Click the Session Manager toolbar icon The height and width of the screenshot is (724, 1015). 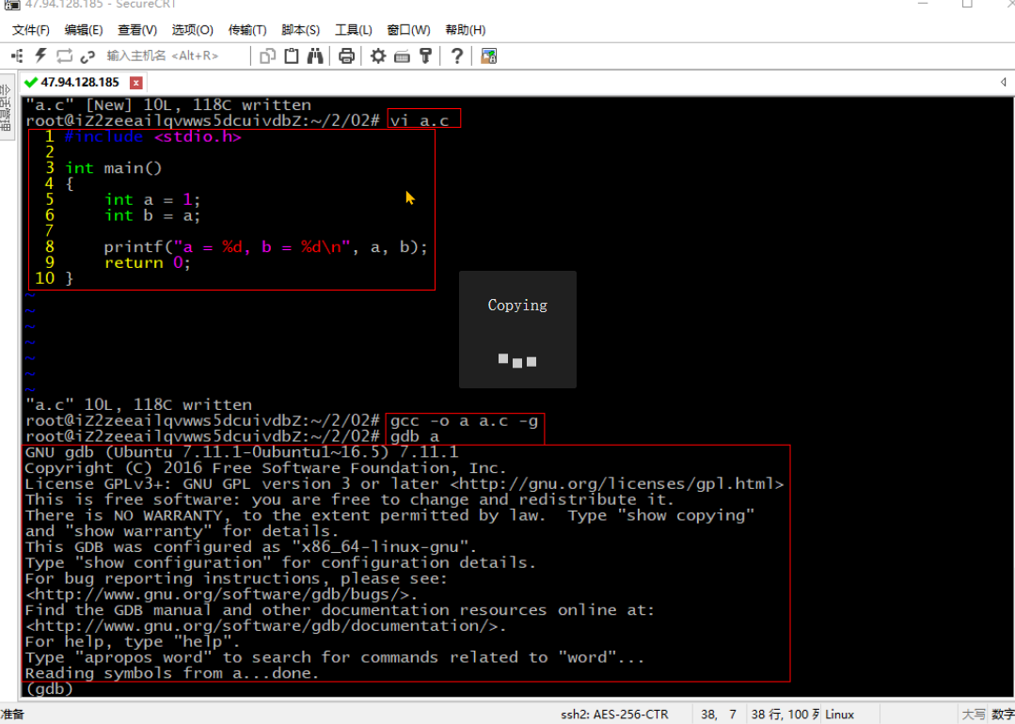click(x=18, y=55)
